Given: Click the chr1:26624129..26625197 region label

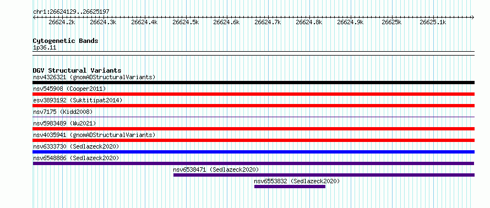Looking at the screenshot, I should pos(71,12).
